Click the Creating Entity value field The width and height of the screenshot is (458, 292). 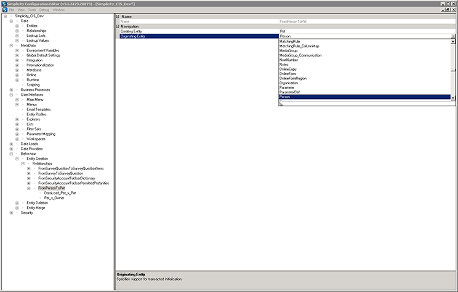tap(363, 31)
